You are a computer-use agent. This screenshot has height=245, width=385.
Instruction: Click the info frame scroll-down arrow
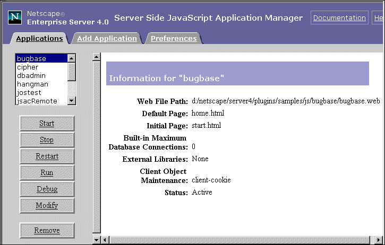[x=97, y=240]
